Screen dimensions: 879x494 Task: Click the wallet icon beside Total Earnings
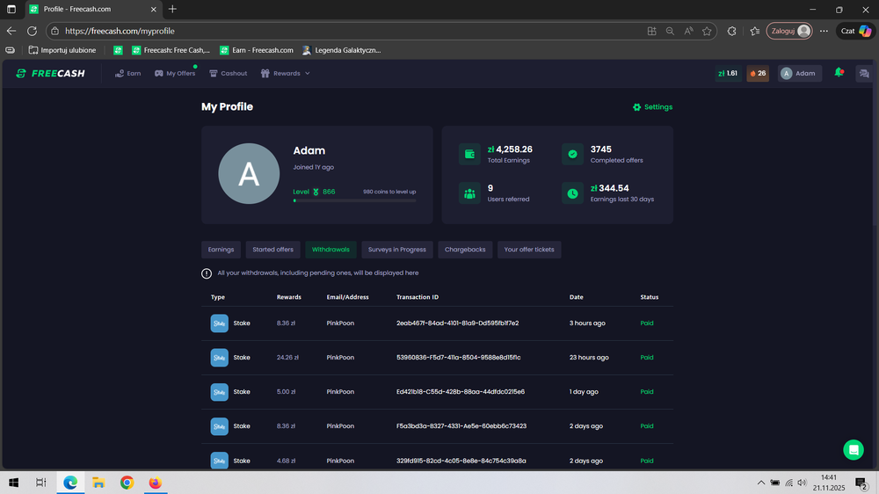point(469,154)
